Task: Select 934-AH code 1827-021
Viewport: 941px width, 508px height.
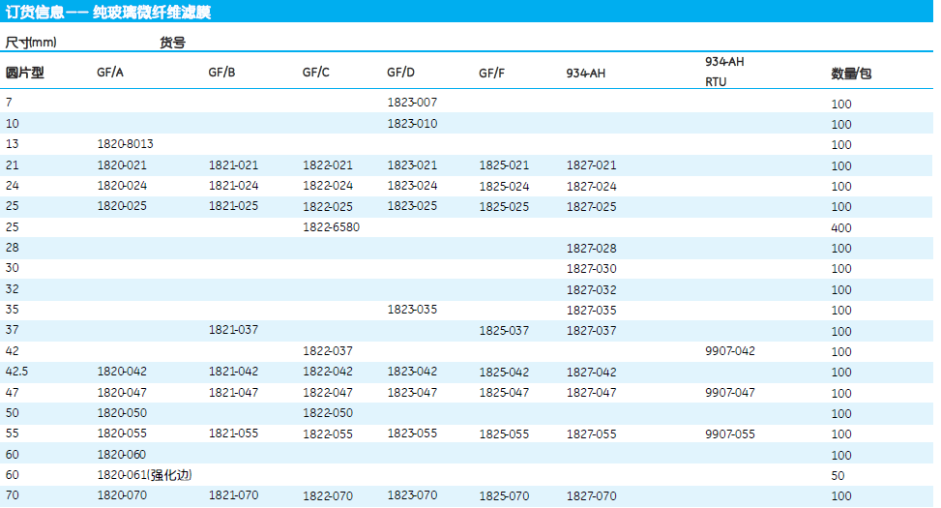Action: [x=592, y=165]
